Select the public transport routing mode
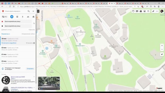This screenshot has height=93, width=165. 17,17
